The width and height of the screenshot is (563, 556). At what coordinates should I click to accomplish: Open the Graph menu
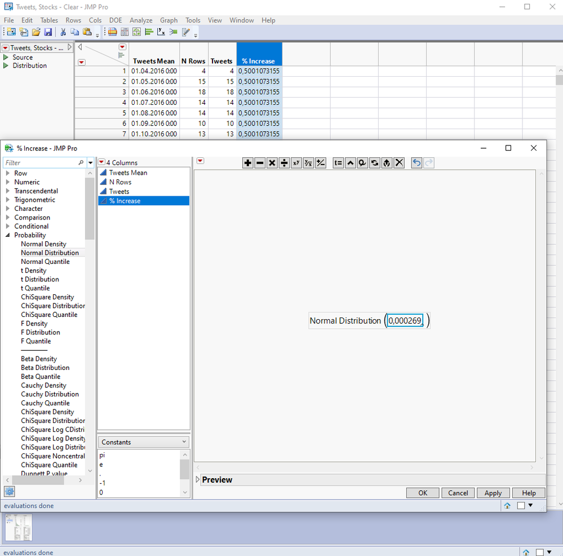[x=169, y=20]
